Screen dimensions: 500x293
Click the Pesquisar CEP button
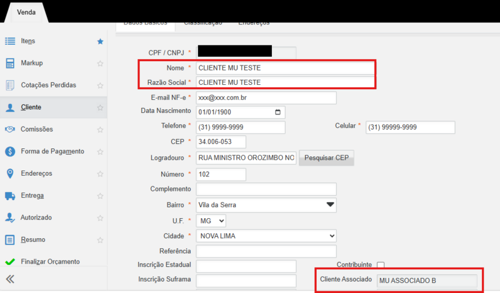[326, 158]
